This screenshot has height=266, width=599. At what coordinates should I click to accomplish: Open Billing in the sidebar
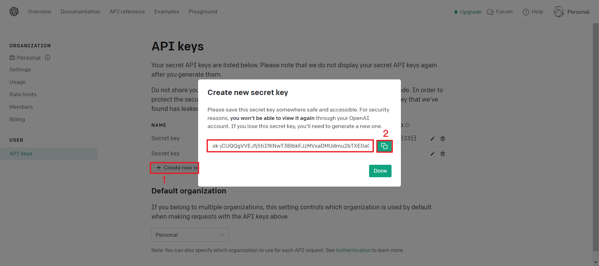[17, 119]
